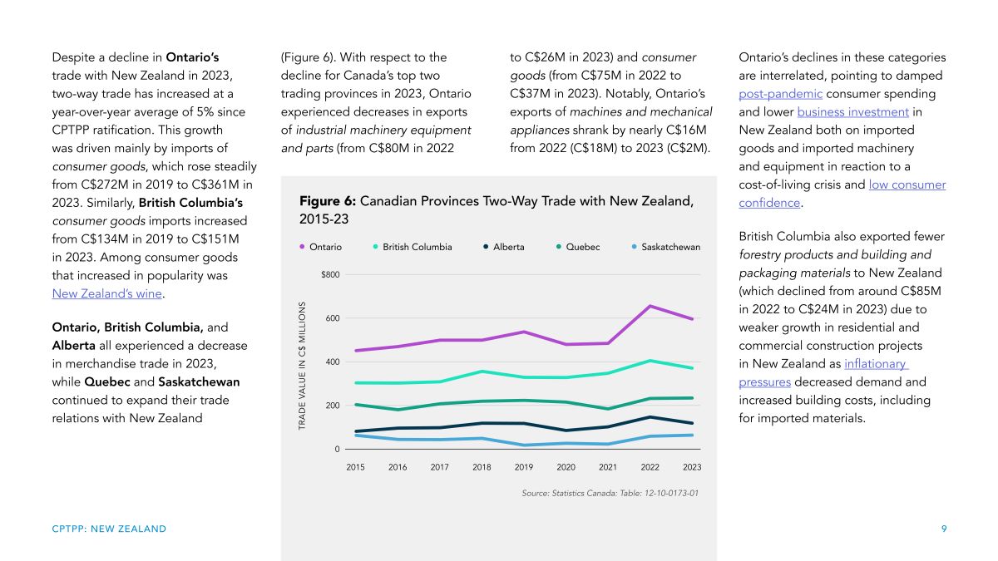Click the 2015 x-axis label

tap(355, 467)
